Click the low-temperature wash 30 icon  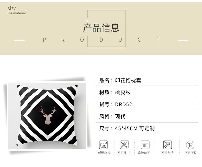tap(103, 145)
